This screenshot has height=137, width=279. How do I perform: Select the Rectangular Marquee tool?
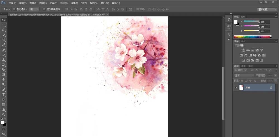pyautogui.click(x=4, y=25)
